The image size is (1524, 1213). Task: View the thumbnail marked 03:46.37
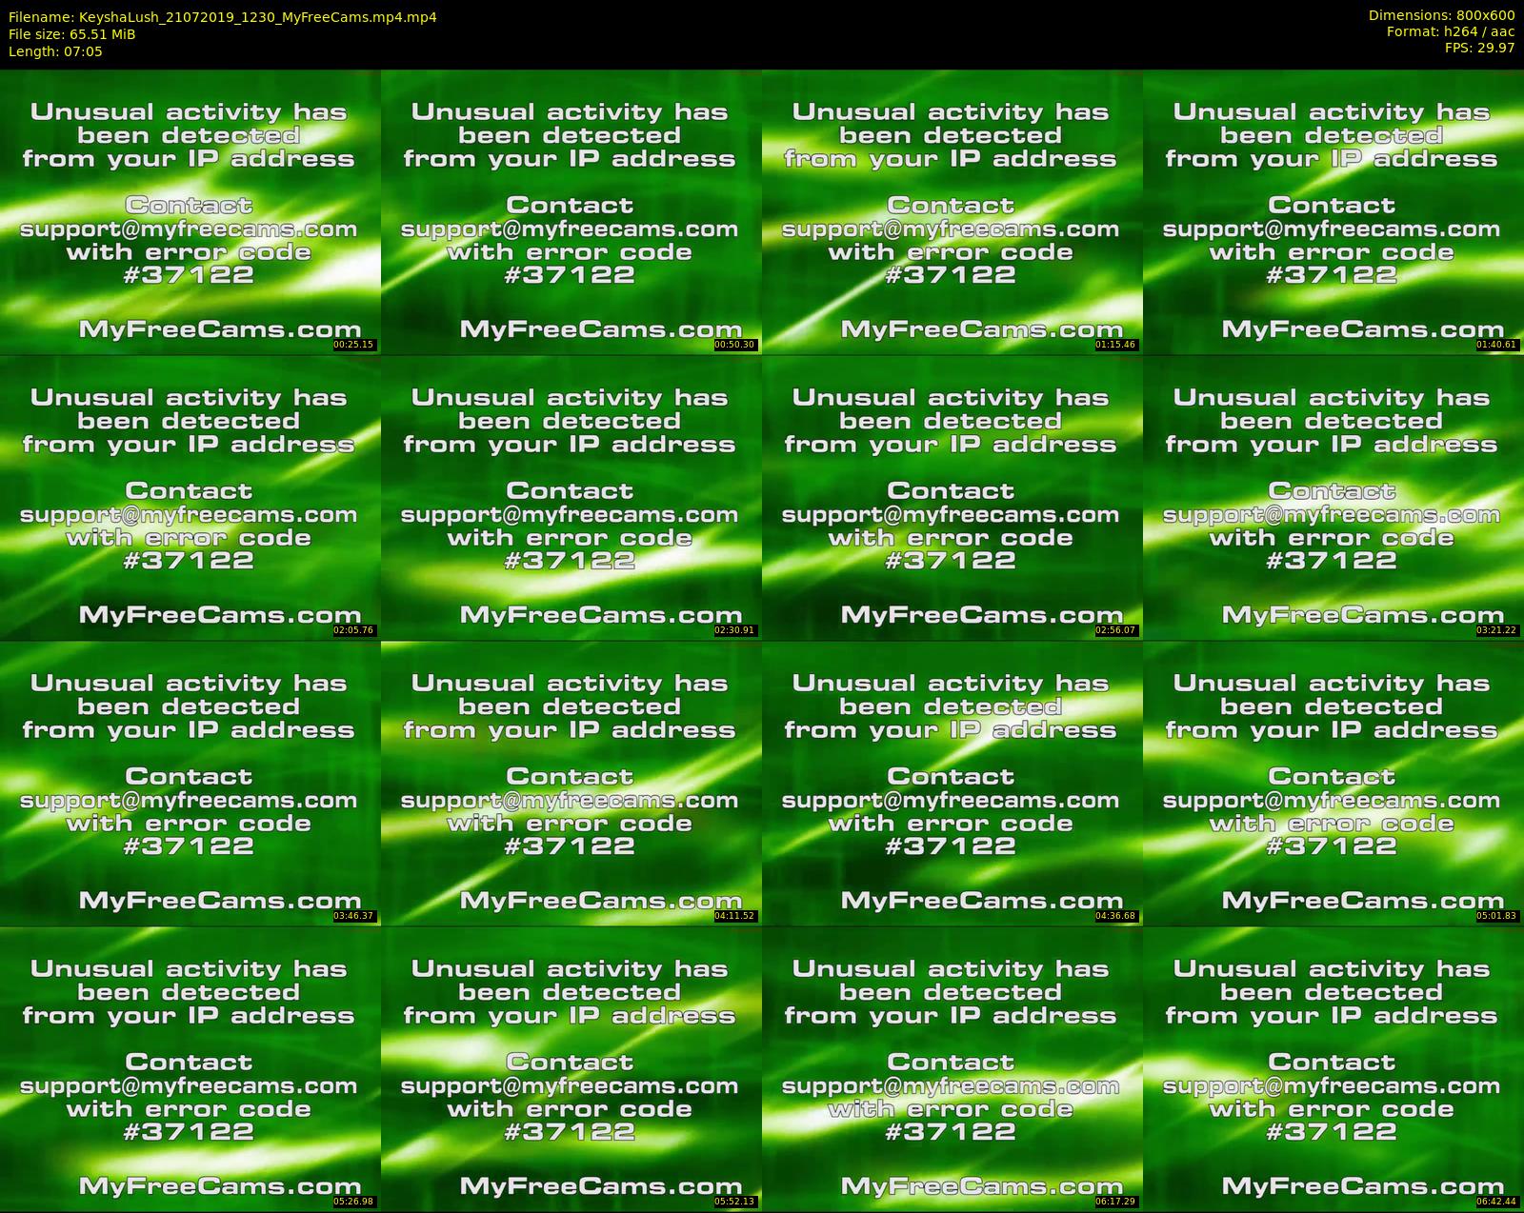point(190,783)
